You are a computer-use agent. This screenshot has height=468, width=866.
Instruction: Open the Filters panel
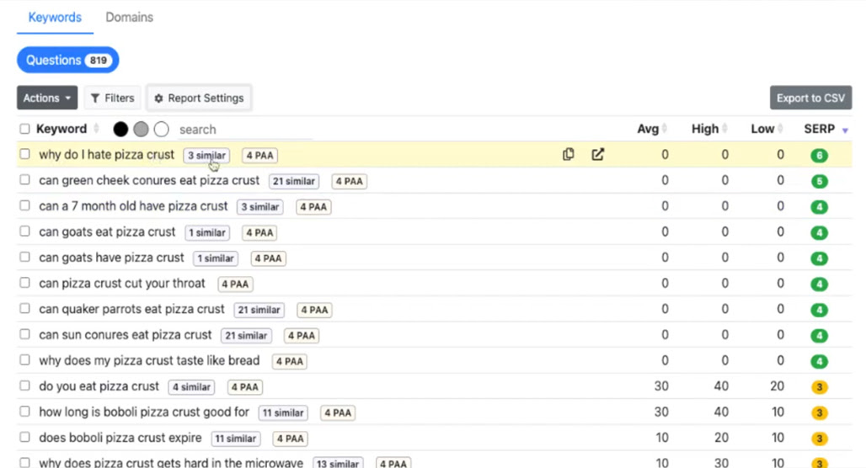click(113, 98)
